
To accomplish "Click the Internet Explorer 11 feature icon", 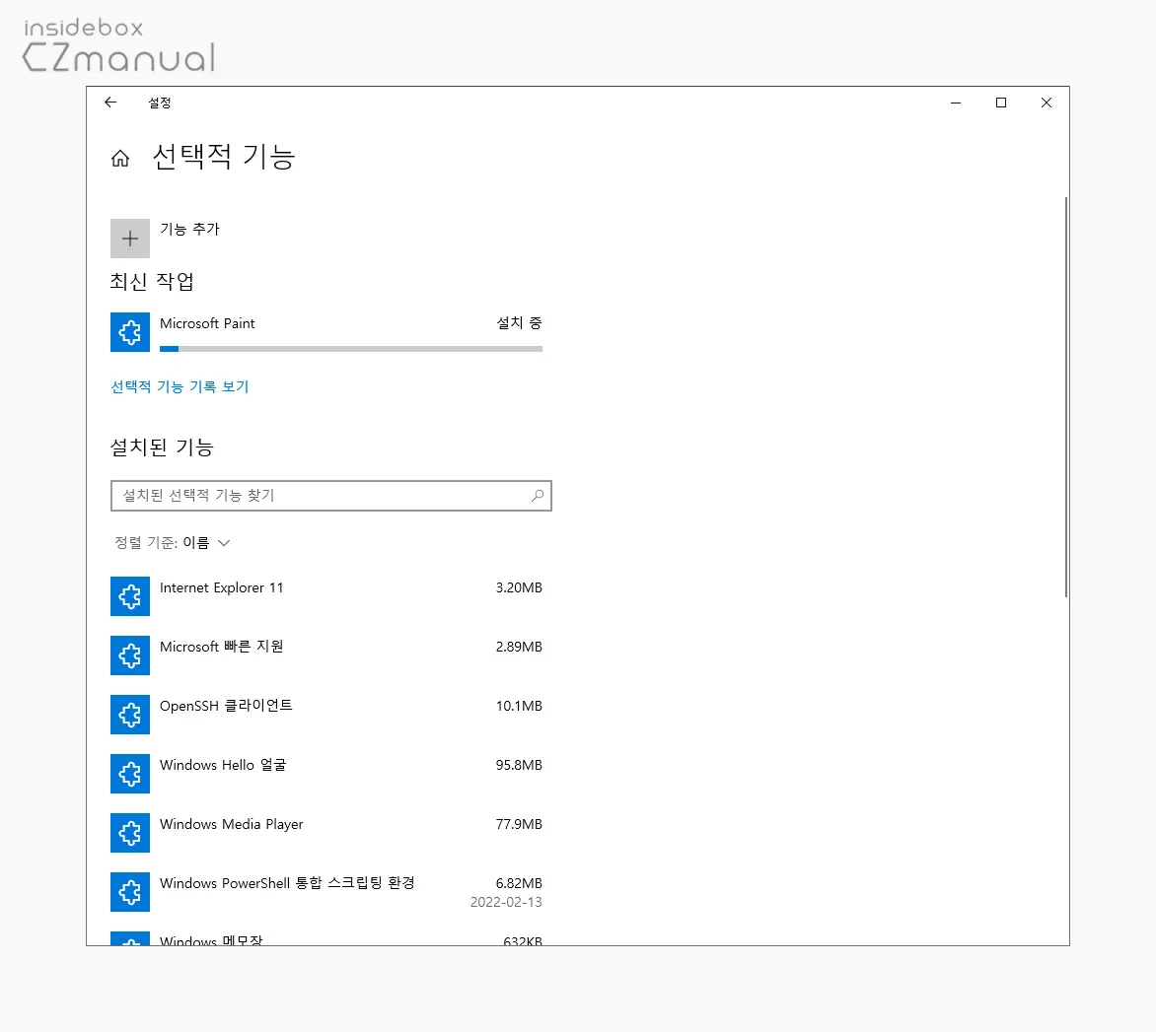I will pyautogui.click(x=130, y=596).
